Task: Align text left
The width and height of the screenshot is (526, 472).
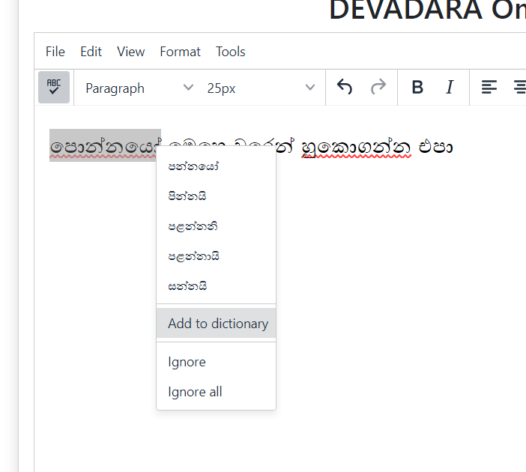Action: [489, 87]
